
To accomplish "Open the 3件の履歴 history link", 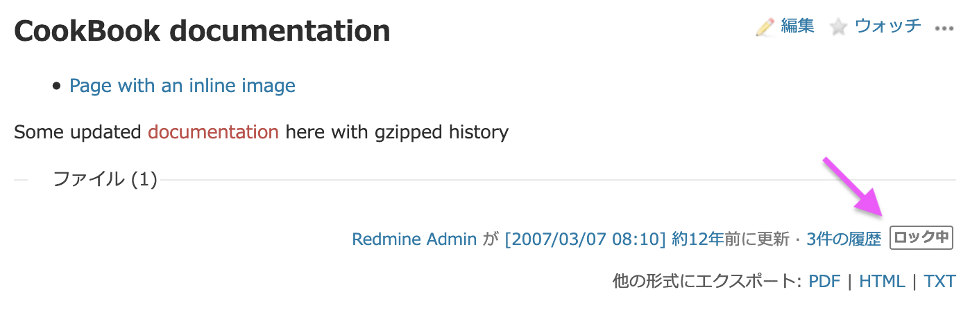I will click(844, 239).
